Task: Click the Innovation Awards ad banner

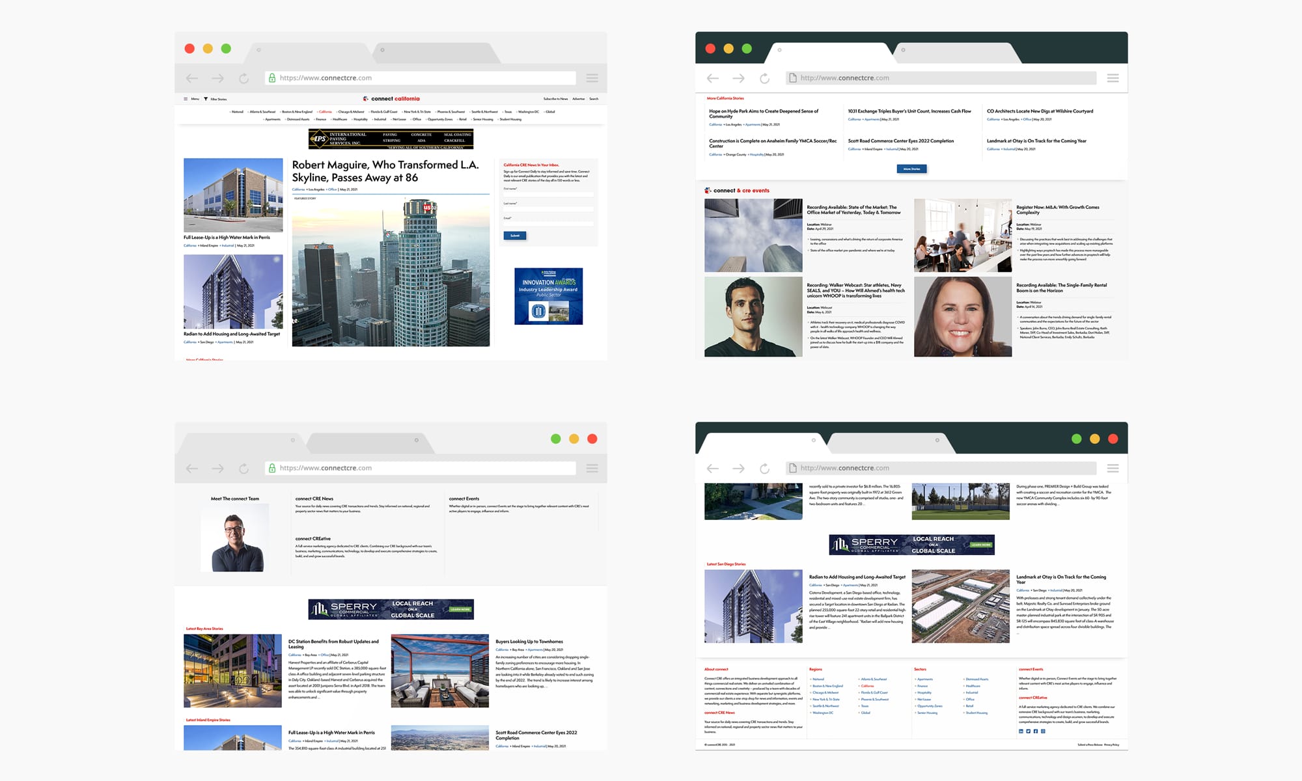Action: [548, 296]
